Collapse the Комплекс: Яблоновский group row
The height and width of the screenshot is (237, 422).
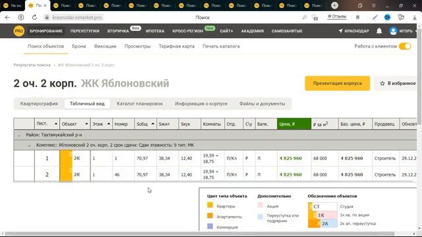(29, 145)
